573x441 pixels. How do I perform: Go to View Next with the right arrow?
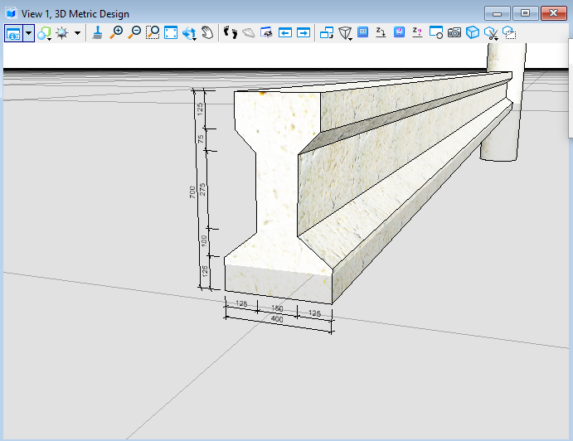click(303, 33)
